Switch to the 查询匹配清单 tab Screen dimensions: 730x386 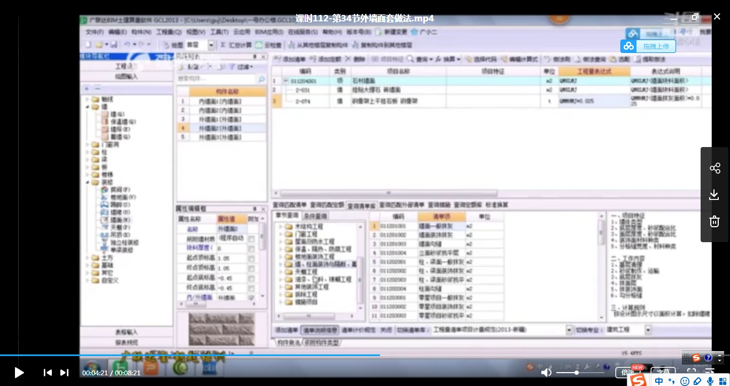[290, 205]
